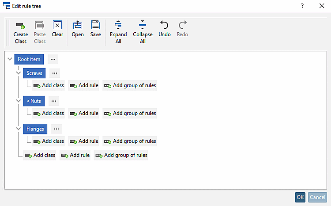Add group of rules at Root item level
331x206 pixels.
[121, 155]
